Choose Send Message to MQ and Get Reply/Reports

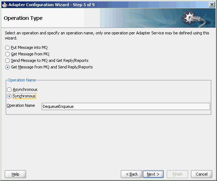[x=8, y=60]
